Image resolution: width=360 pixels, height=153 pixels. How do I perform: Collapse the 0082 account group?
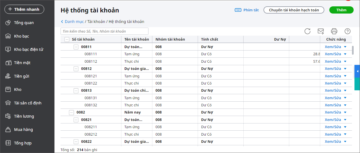click(71, 112)
